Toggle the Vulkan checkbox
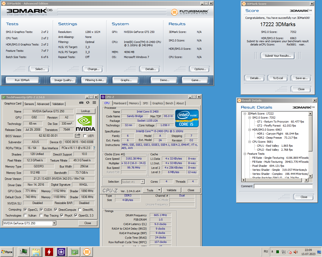The width and height of the screenshot is (322, 257). pyautogui.click(x=25, y=215)
